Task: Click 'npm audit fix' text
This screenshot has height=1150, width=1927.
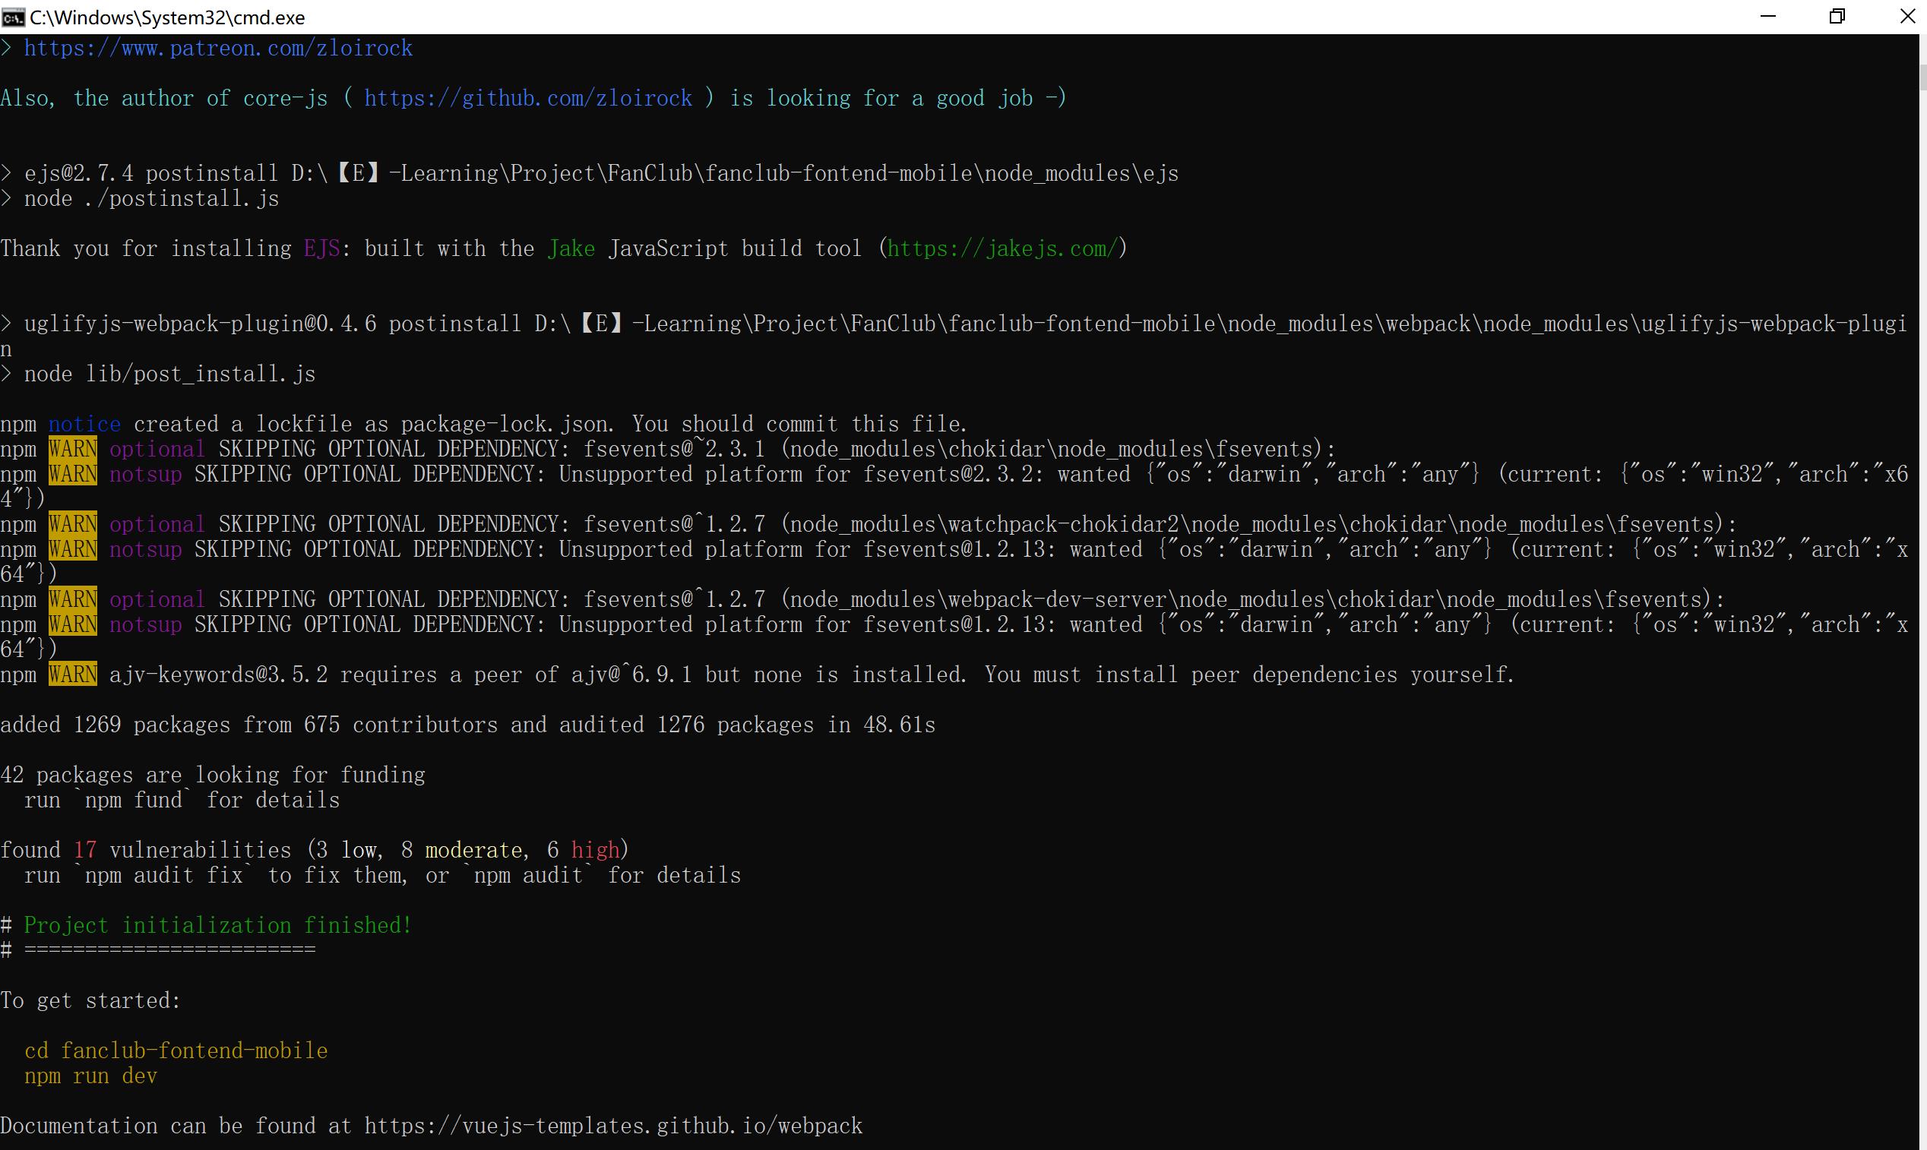Action: [163, 876]
